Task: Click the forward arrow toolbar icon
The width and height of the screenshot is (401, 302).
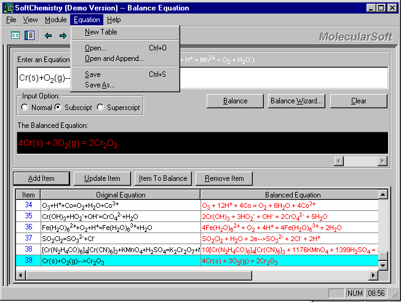Action: pyautogui.click(x=63, y=36)
